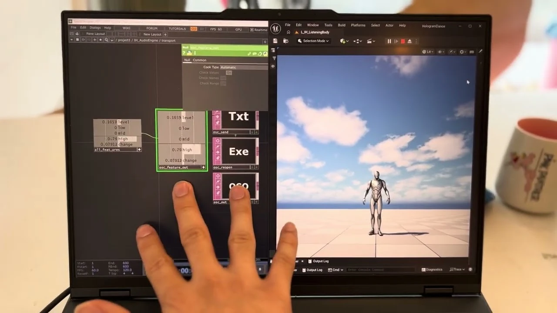Open the Cook Type dropdown
Screen dimensions: 557x313
click(244, 67)
